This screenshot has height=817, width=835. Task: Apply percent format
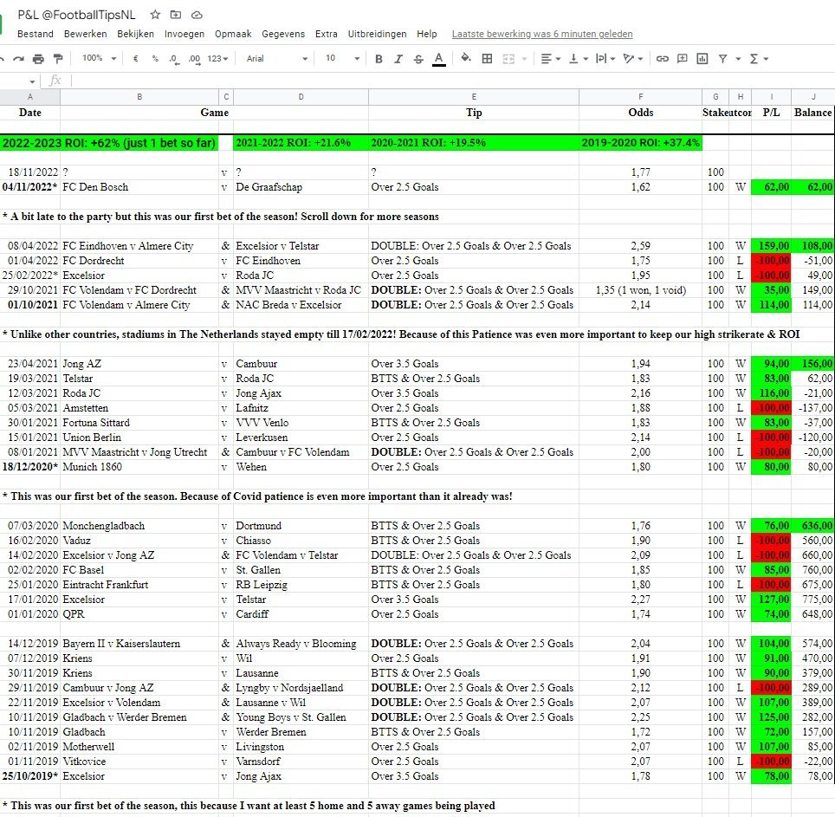tap(155, 59)
